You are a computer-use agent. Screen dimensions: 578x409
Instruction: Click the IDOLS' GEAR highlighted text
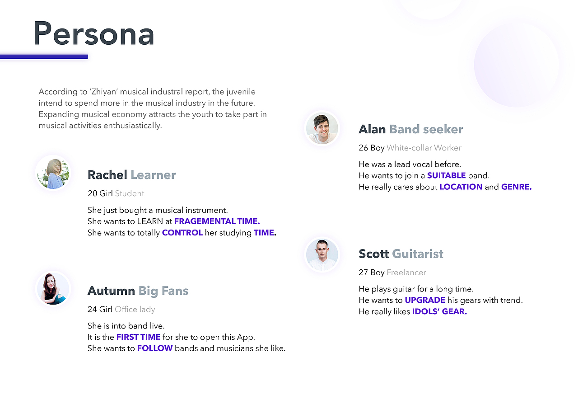[x=439, y=311]
